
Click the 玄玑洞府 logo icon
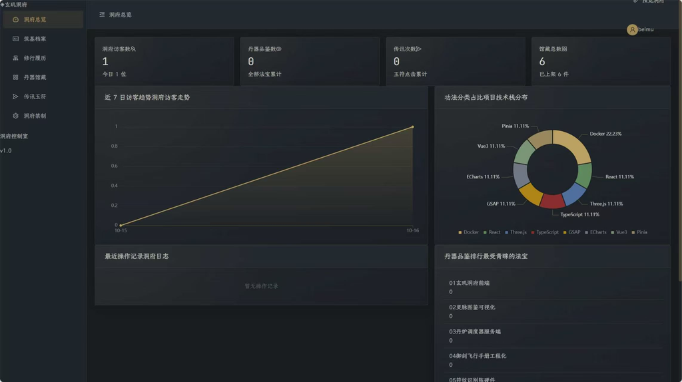tap(2, 5)
